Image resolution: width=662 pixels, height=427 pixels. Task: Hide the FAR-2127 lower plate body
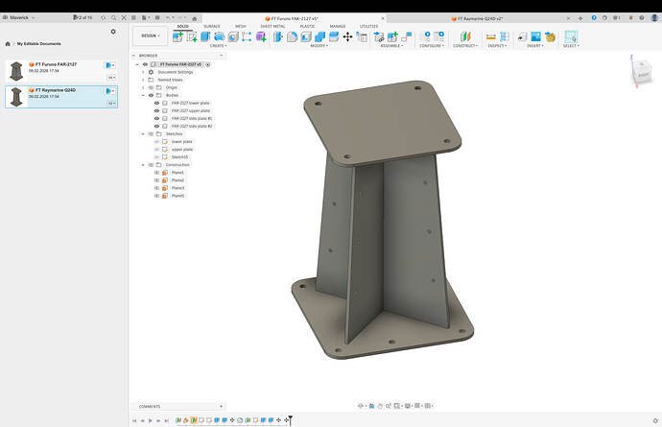[156, 103]
